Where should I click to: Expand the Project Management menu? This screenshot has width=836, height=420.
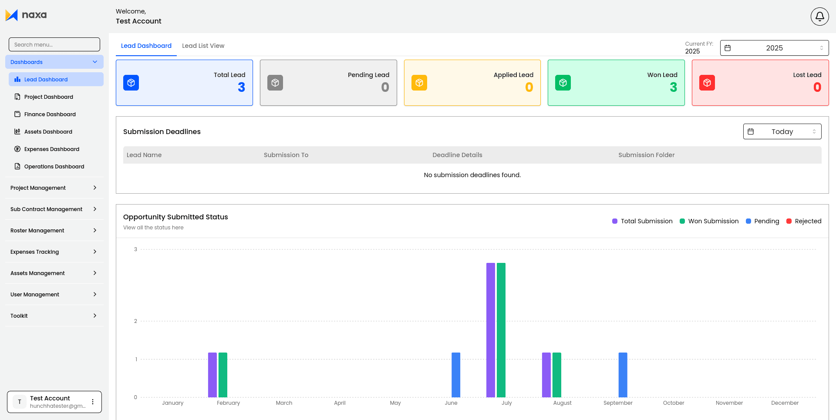(54, 188)
